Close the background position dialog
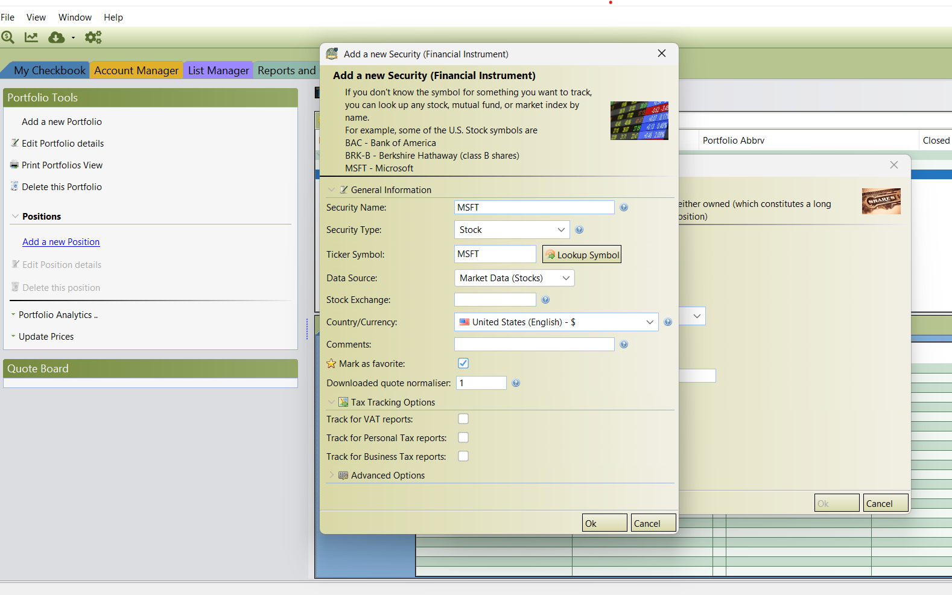 tap(894, 165)
